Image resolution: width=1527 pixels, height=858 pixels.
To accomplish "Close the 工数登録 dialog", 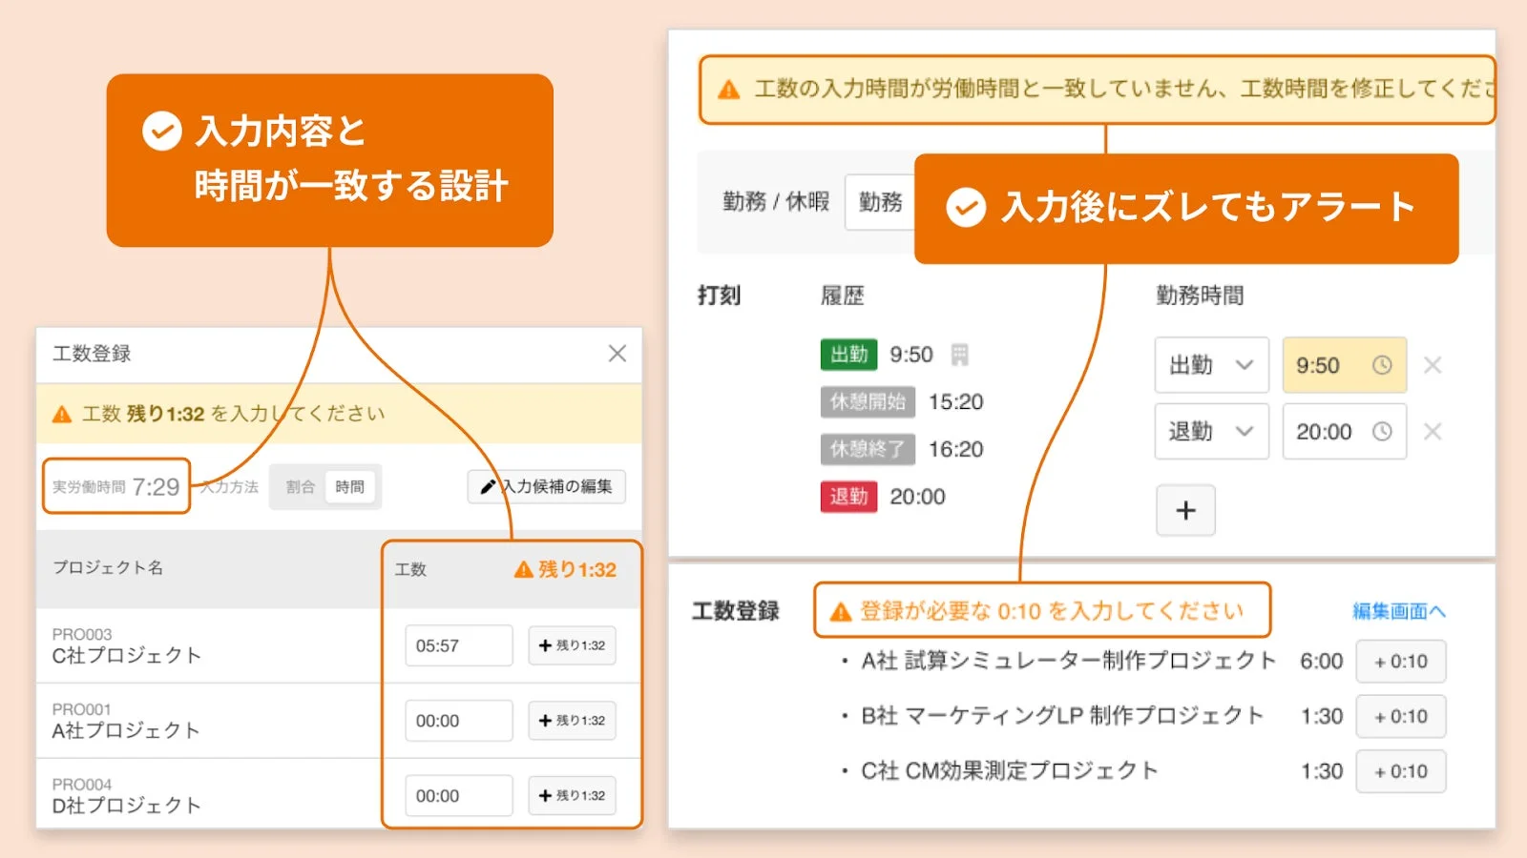I will tap(617, 354).
